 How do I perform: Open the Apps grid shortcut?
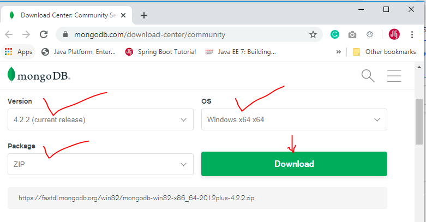coord(18,52)
